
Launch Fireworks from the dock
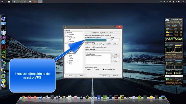[122, 97]
